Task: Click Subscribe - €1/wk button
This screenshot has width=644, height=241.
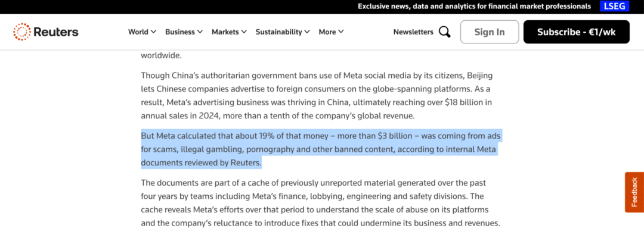Action: pyautogui.click(x=576, y=32)
